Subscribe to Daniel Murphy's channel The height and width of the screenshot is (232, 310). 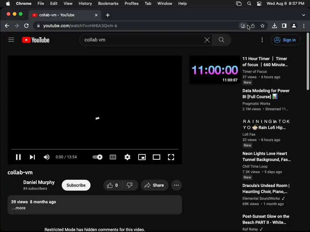coord(76,185)
